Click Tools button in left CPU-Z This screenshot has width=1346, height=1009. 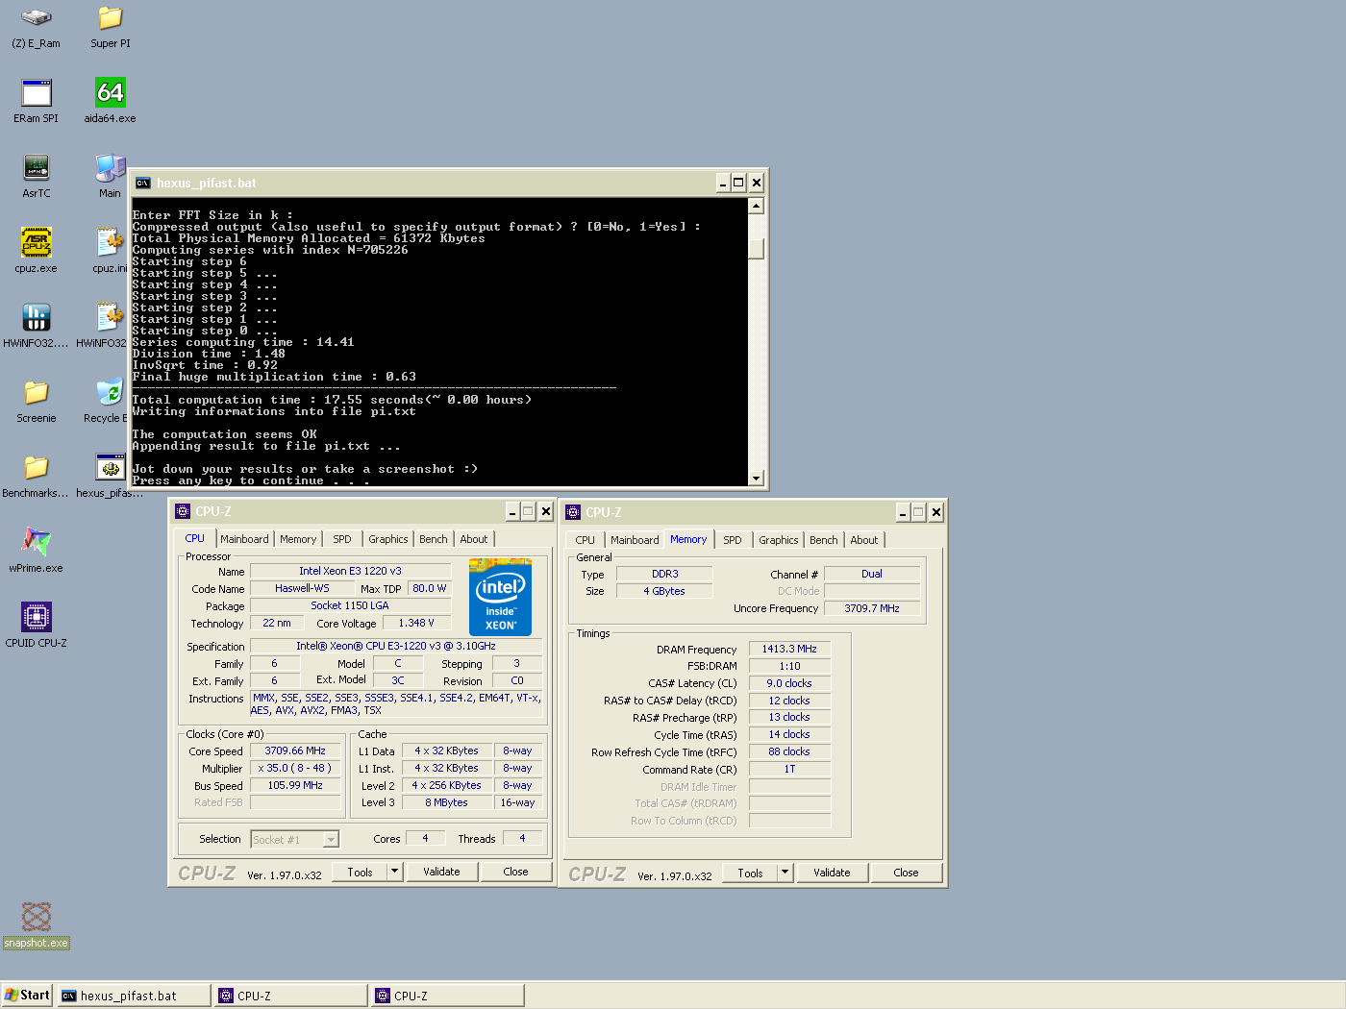point(361,872)
